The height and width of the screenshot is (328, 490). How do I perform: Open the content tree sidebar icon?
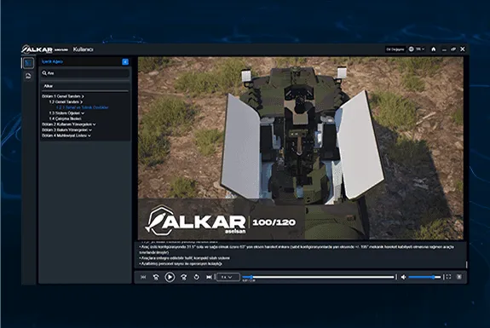(28, 63)
